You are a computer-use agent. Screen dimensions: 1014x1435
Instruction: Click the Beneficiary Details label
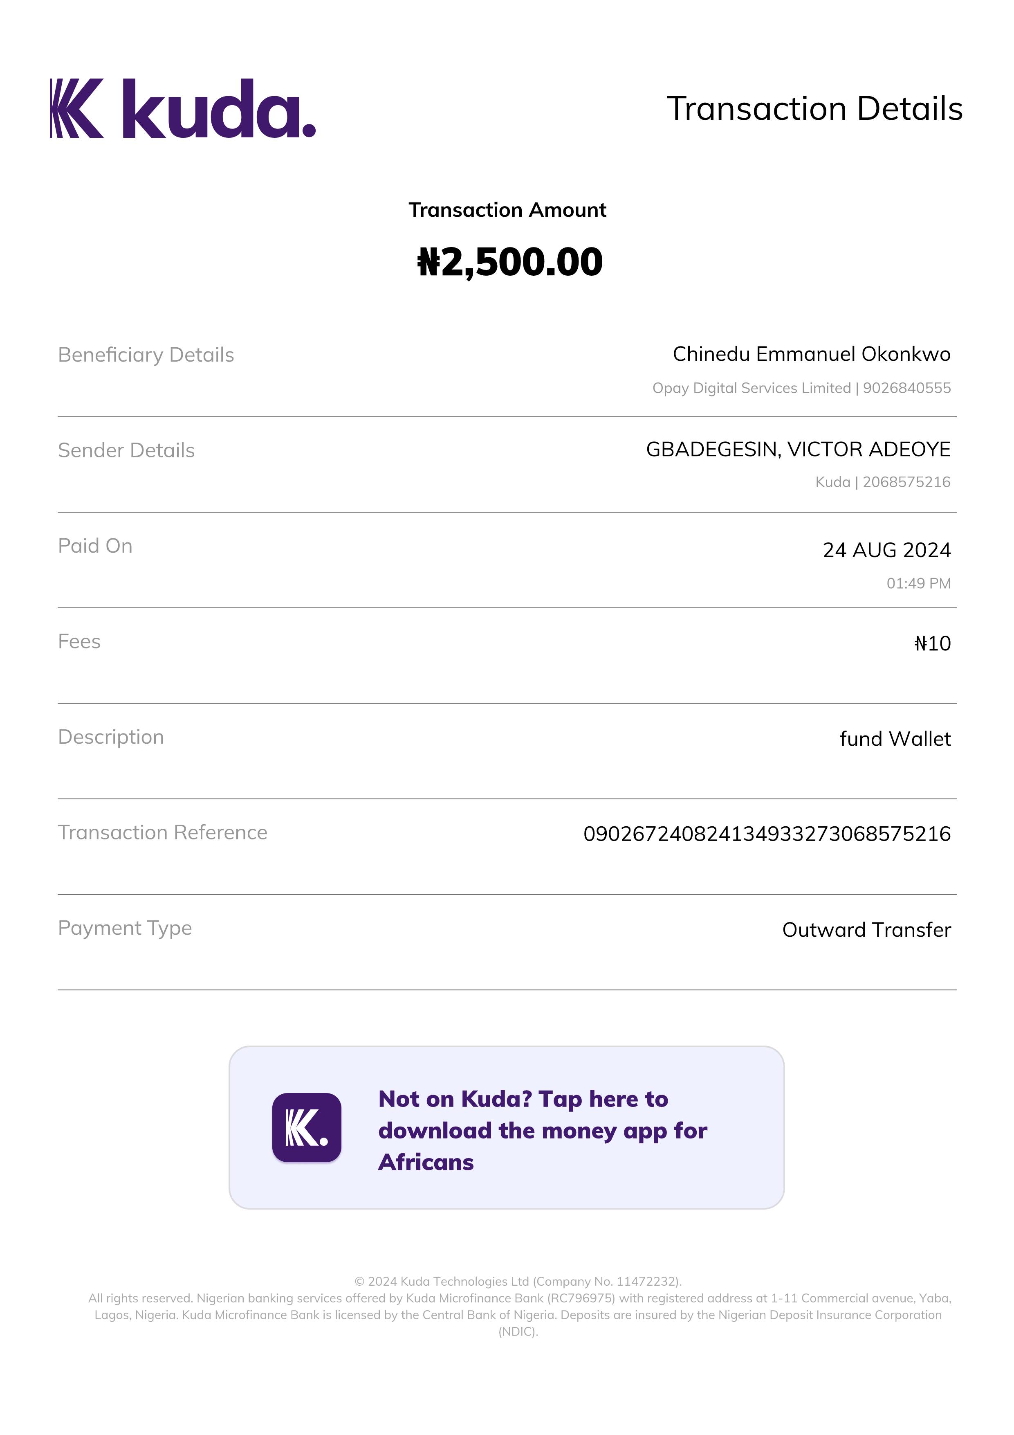(146, 355)
